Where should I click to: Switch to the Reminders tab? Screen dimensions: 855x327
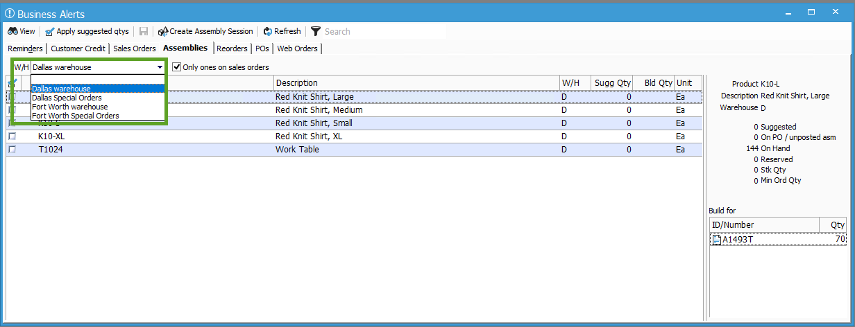(25, 48)
